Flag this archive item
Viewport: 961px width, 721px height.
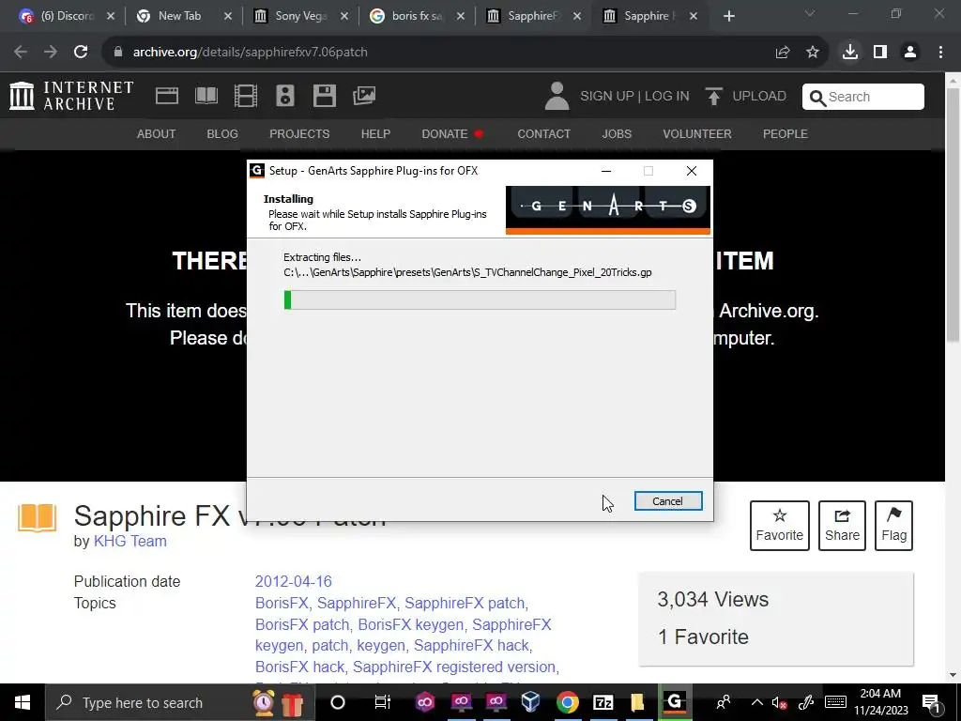893,526
